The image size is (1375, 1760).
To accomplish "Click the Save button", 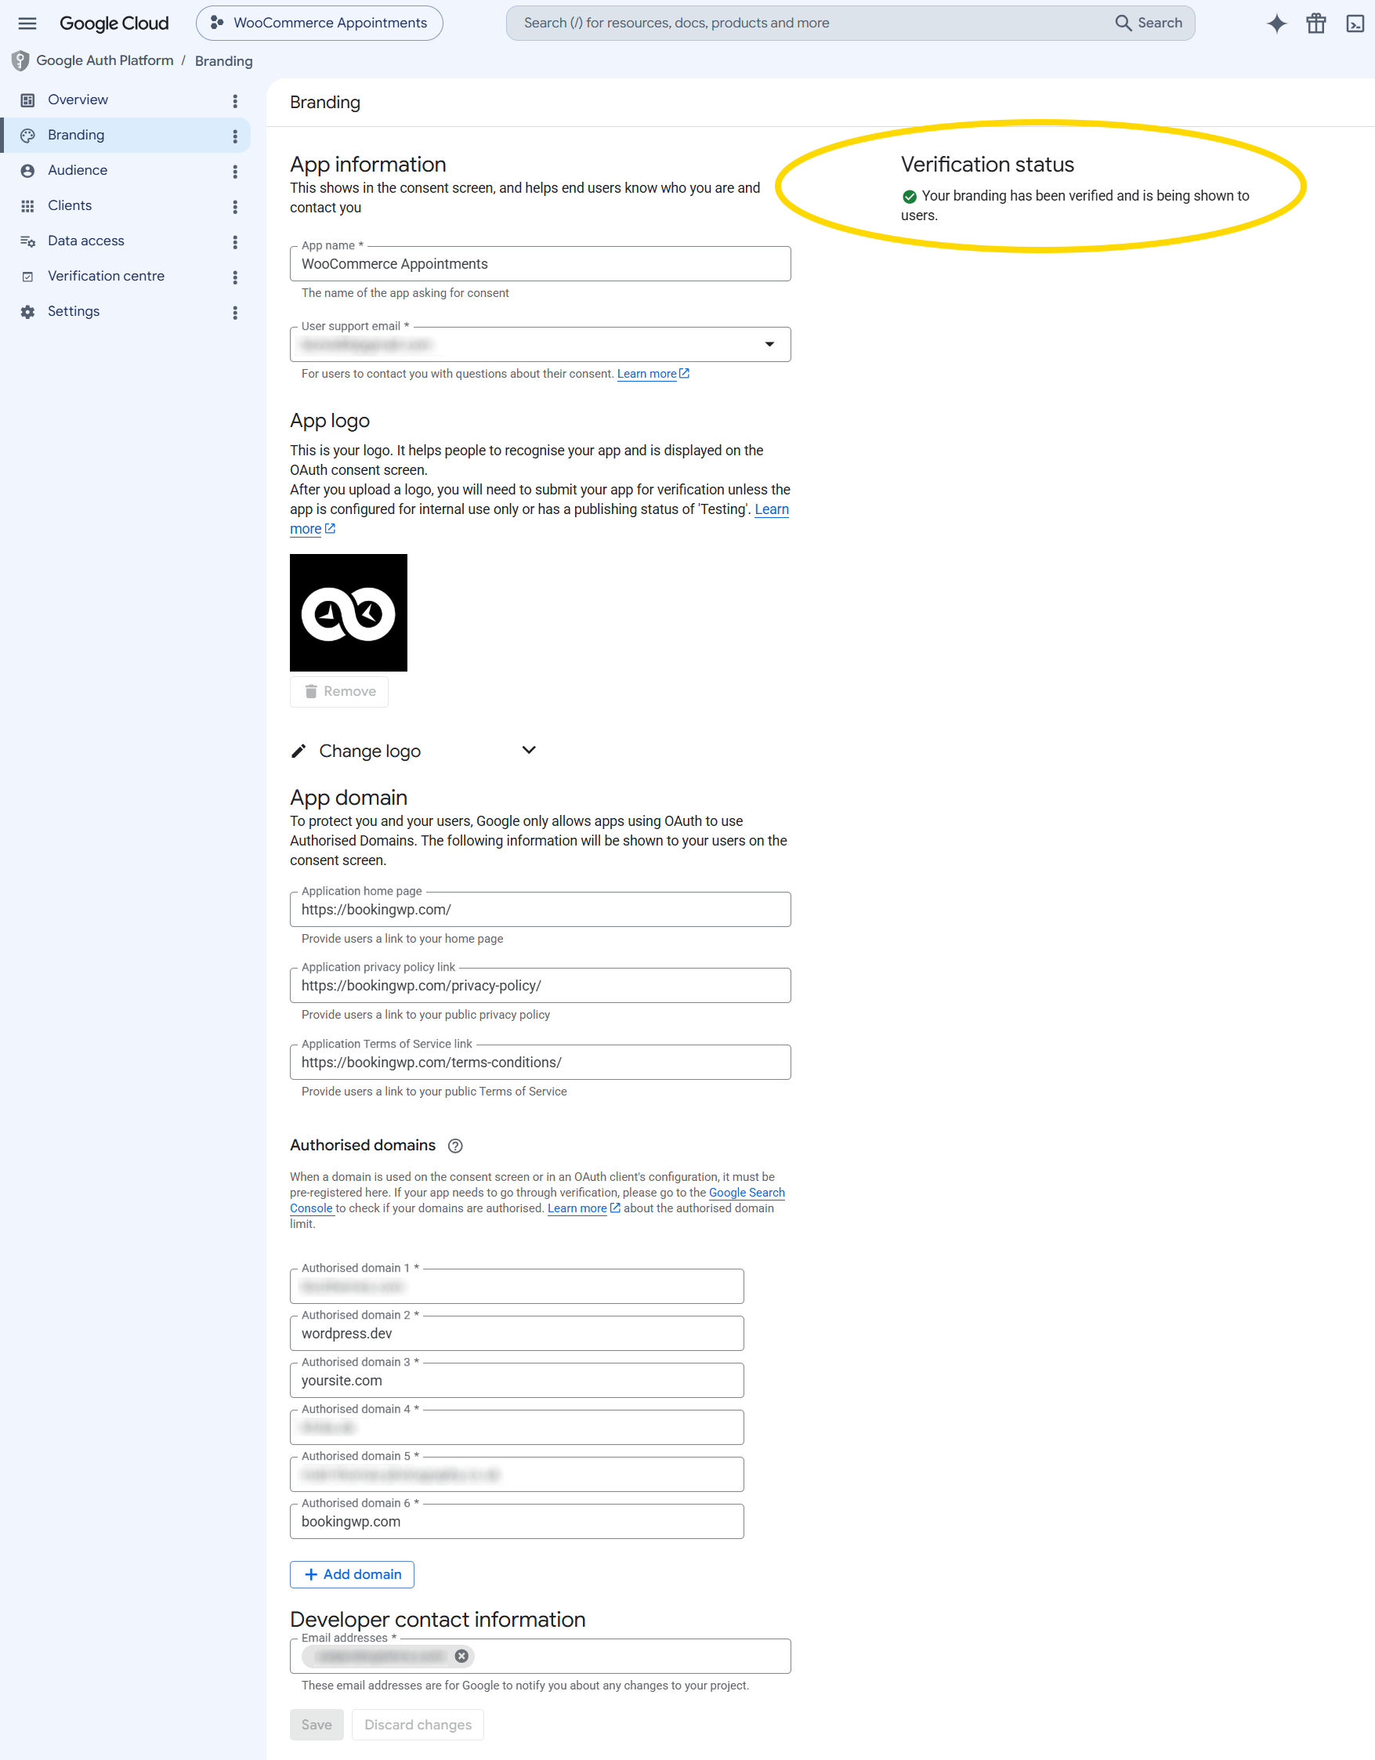I will tap(317, 1725).
